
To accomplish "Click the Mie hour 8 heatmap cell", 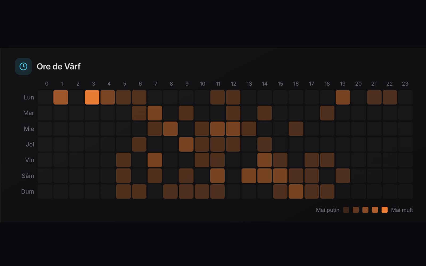I will [170, 129].
